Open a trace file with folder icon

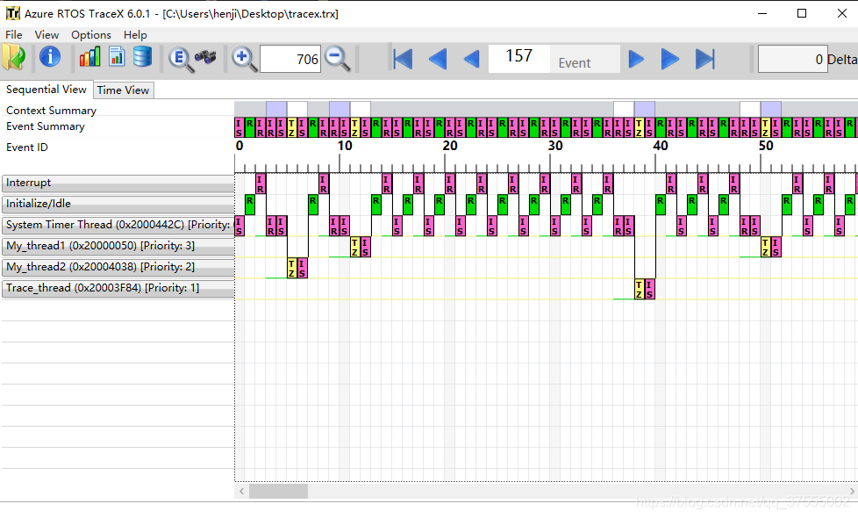click(14, 57)
